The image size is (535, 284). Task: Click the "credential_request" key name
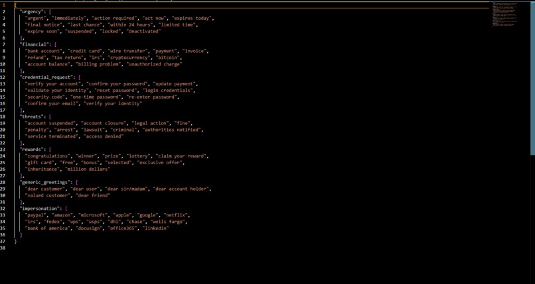click(46, 77)
